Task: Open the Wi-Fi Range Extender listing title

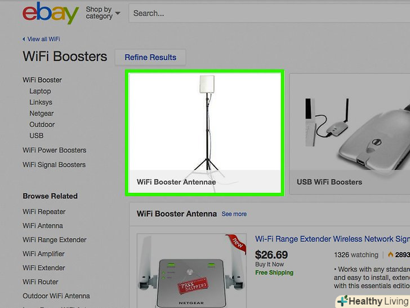Action: coord(332,239)
